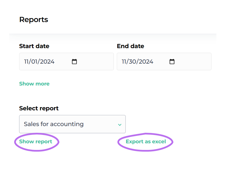Click the Show report link
Viewport: 226px width, 177px height.
tap(36, 141)
